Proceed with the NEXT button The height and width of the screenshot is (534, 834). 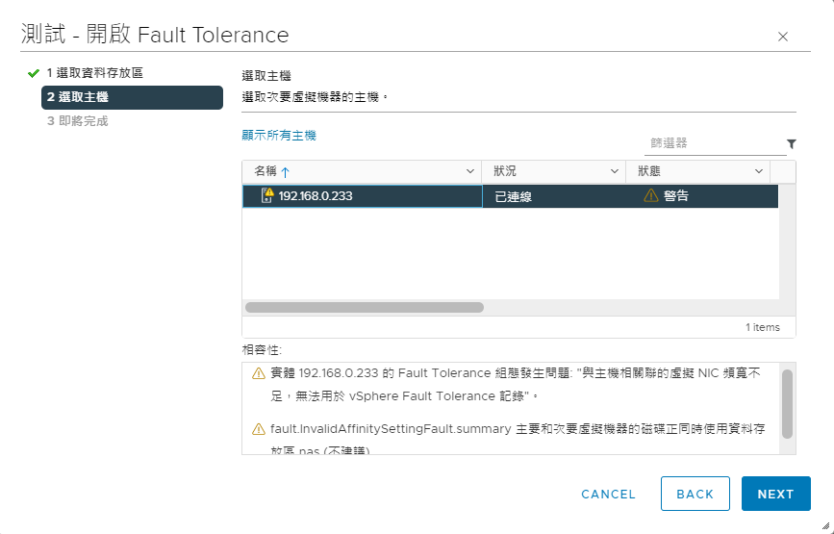pos(775,494)
